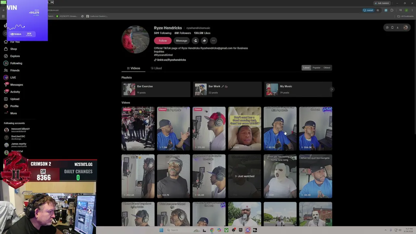The width and height of the screenshot is (416, 234).
Task: Go to the Explore section icon
Action: (6, 56)
